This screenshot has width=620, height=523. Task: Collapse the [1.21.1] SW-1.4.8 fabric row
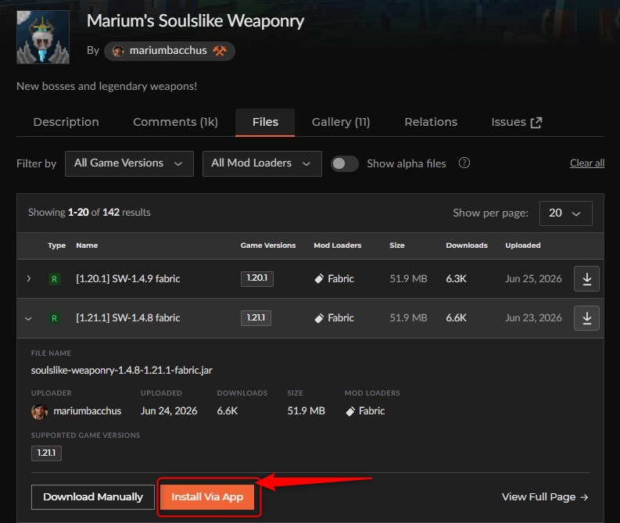[x=28, y=318]
